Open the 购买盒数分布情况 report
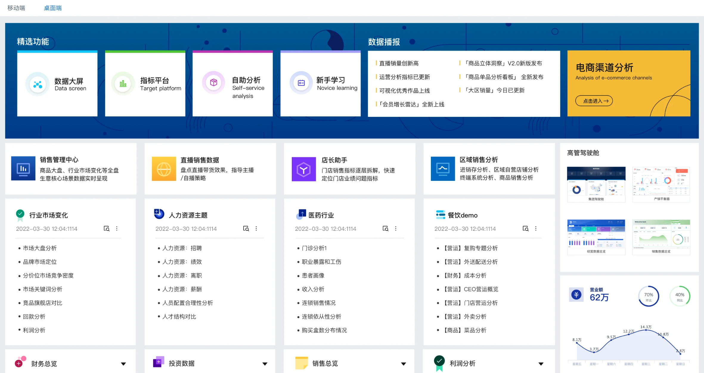704x373 pixels. (x=324, y=330)
